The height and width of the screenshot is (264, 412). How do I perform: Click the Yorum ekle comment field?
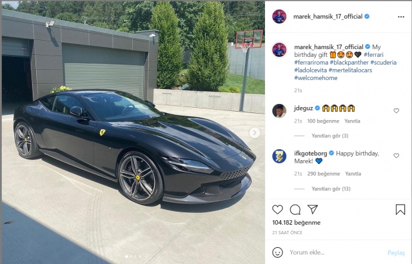[x=337, y=252]
